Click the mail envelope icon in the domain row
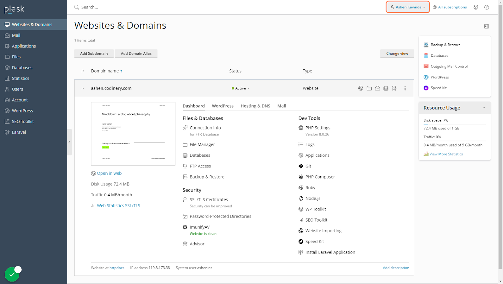Image resolution: width=503 pixels, height=284 pixels. (378, 88)
